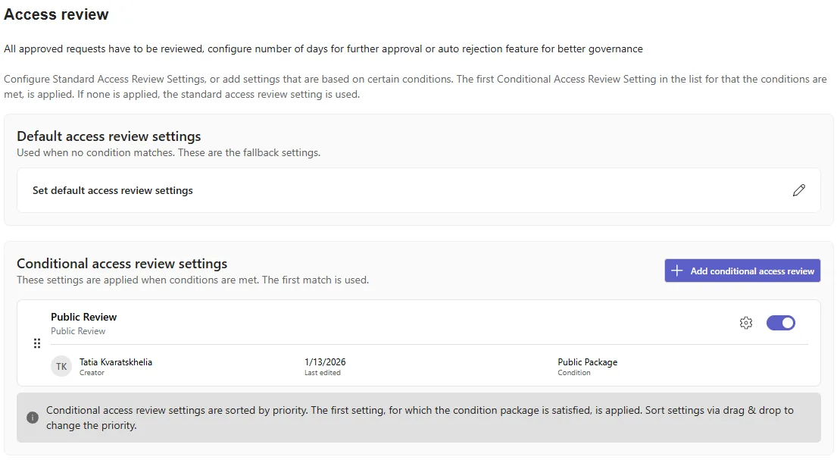Select the Public Review title
This screenshot has height=460, width=837.
84,317
